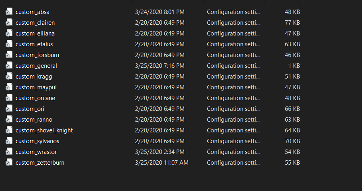The image size is (362, 191).
Task: Click the 3/25/2020 11:07 AM modified date
Action: pyautogui.click(x=161, y=163)
